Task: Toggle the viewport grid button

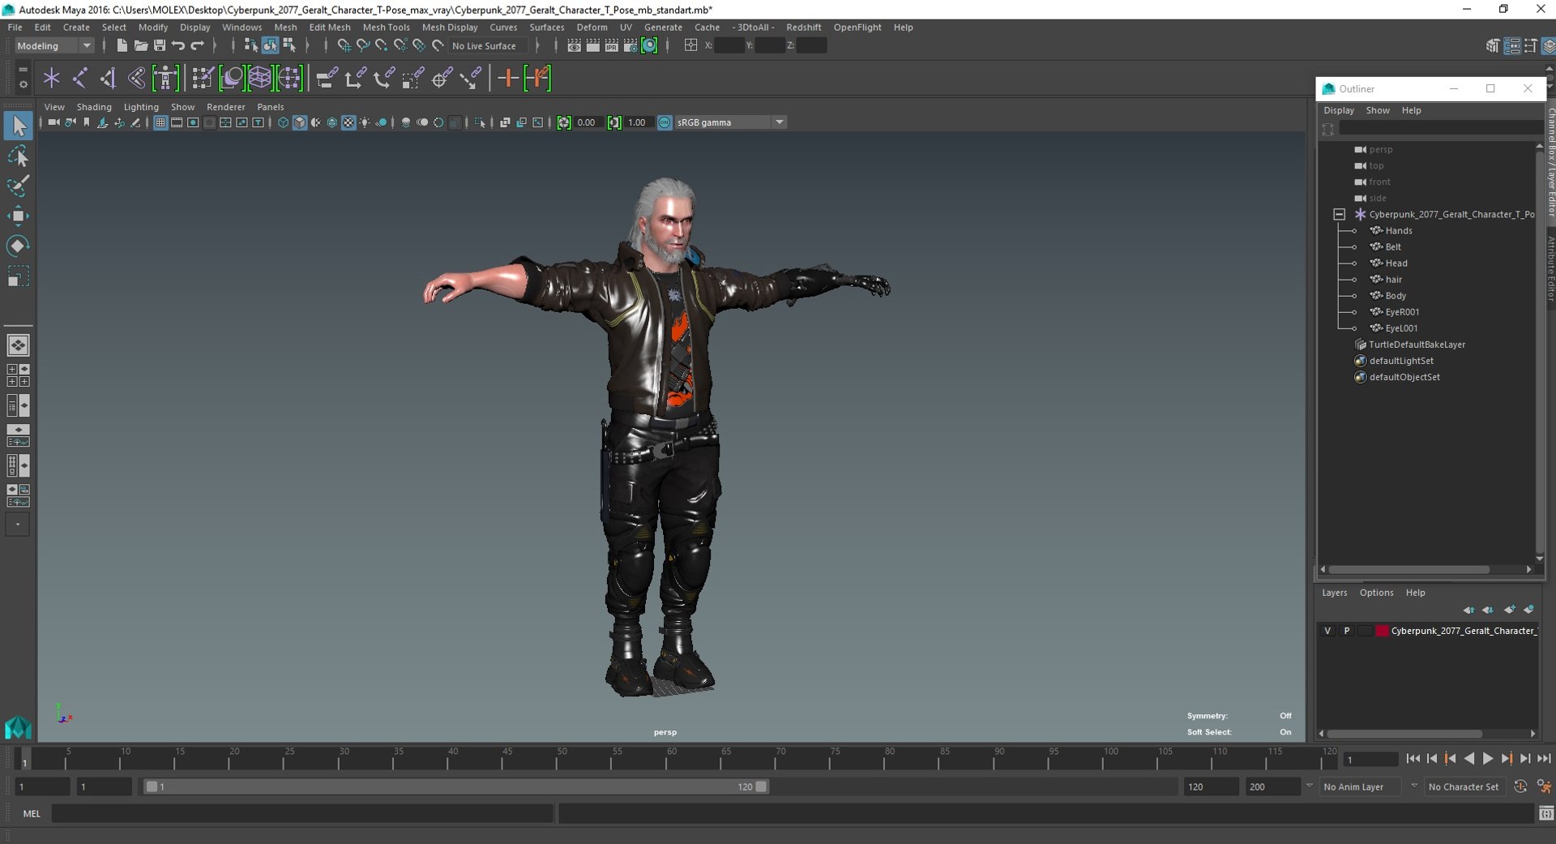Action: pos(160,122)
